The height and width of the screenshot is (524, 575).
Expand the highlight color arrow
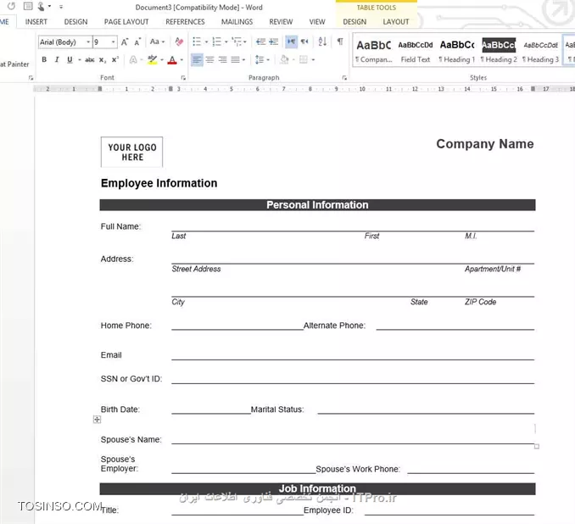[162, 59]
